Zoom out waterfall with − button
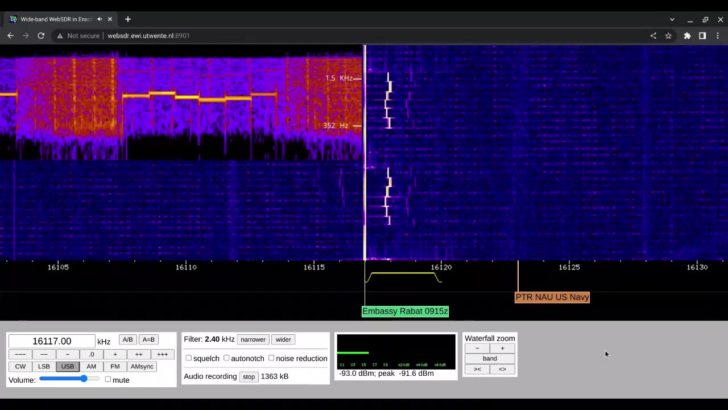 (x=477, y=348)
